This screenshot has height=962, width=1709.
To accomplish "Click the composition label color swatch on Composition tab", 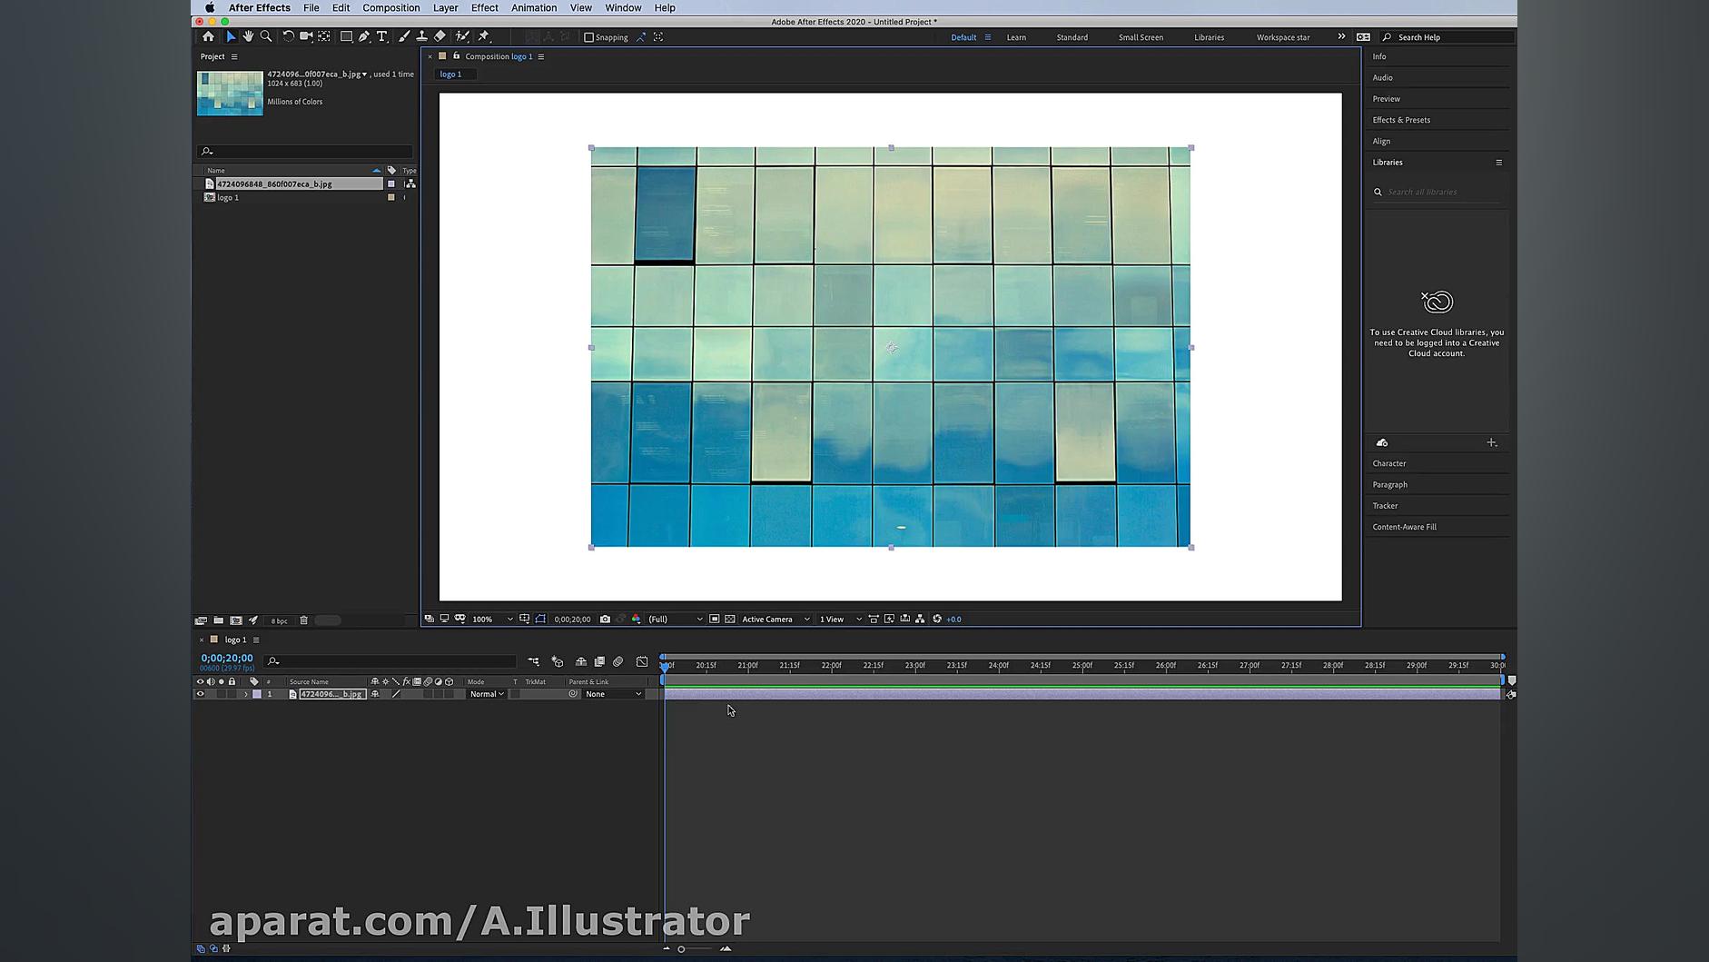I will click(x=442, y=56).
